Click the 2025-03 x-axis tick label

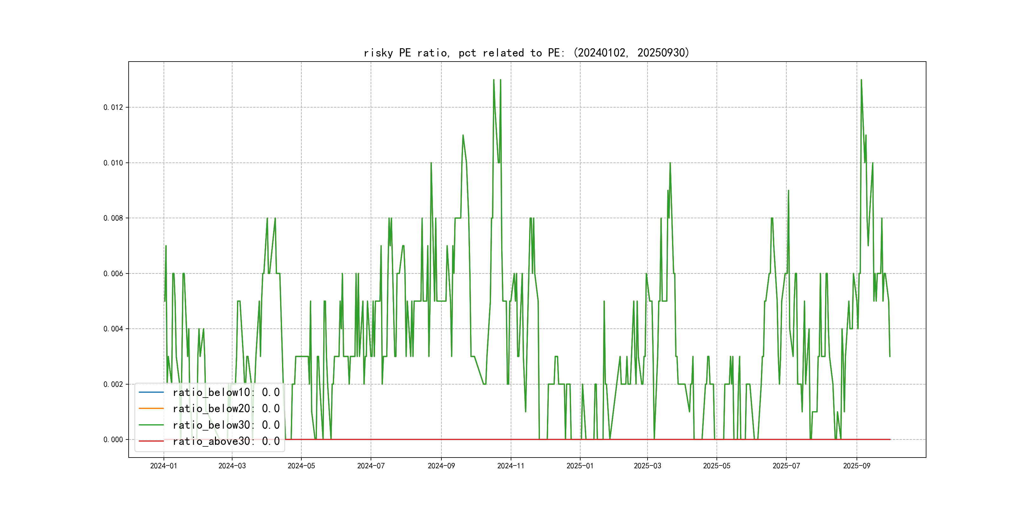pyautogui.click(x=647, y=466)
